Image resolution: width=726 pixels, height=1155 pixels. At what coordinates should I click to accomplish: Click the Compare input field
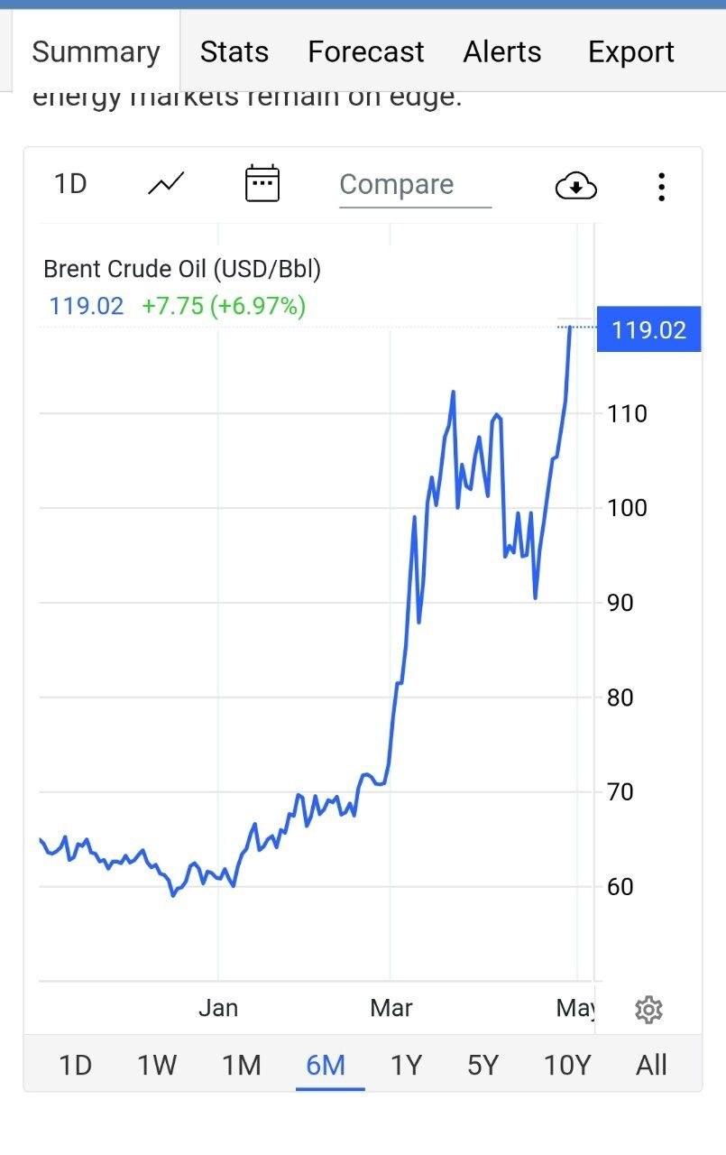point(415,185)
